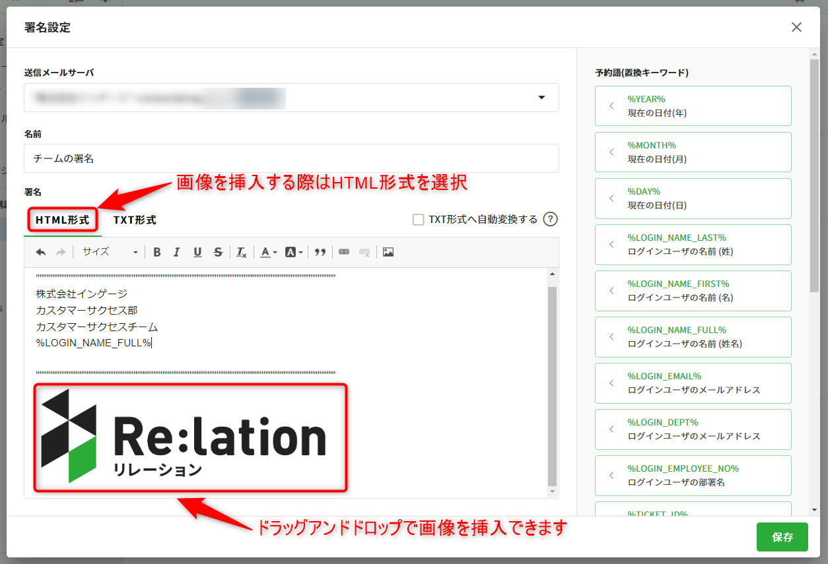Viewport: 828px width, 564px height.
Task: Click the insert link icon
Action: click(x=343, y=252)
